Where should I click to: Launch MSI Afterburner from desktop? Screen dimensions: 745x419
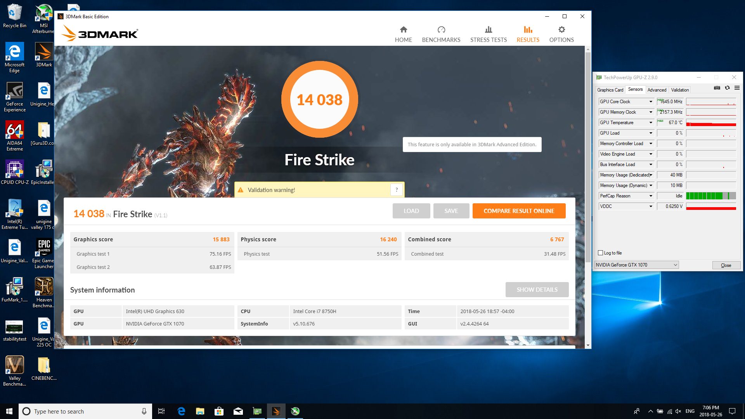click(x=43, y=19)
